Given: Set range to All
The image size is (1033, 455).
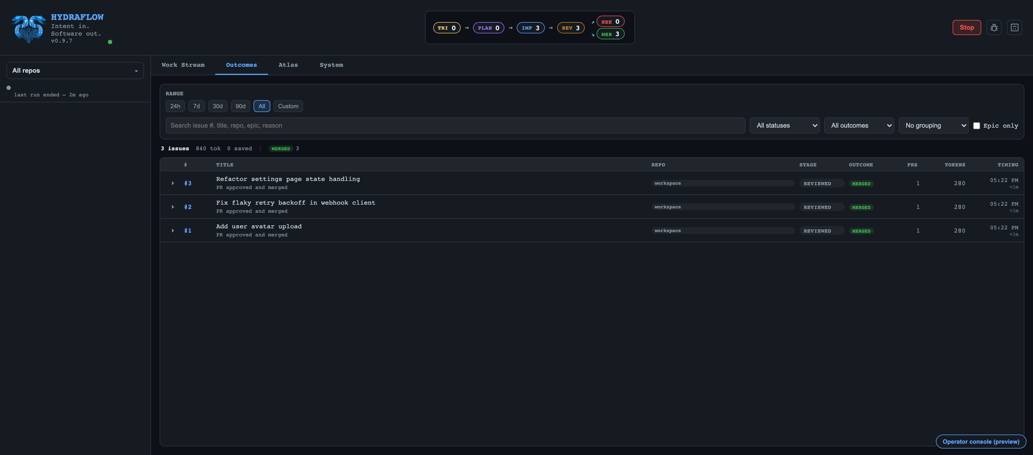Looking at the screenshot, I should pos(261,106).
